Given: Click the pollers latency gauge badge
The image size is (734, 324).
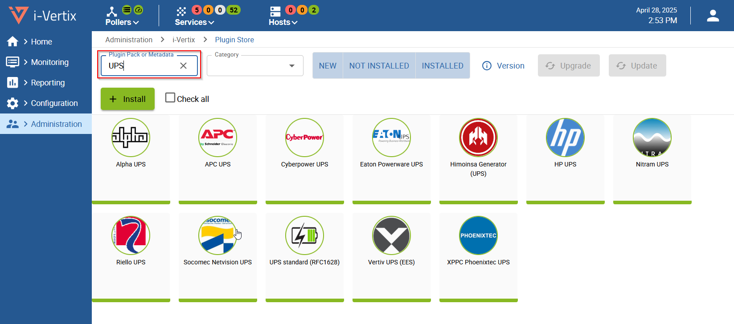Looking at the screenshot, I should pos(139,10).
